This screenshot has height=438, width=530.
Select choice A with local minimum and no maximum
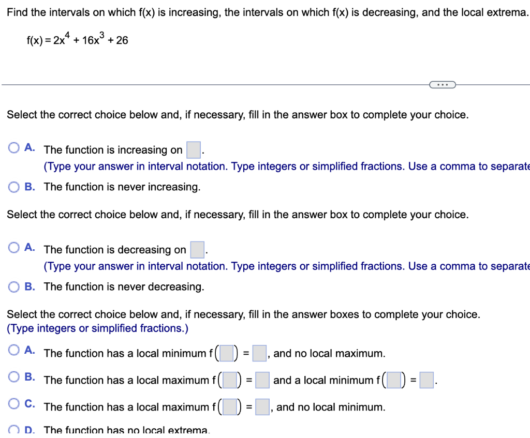click(14, 351)
